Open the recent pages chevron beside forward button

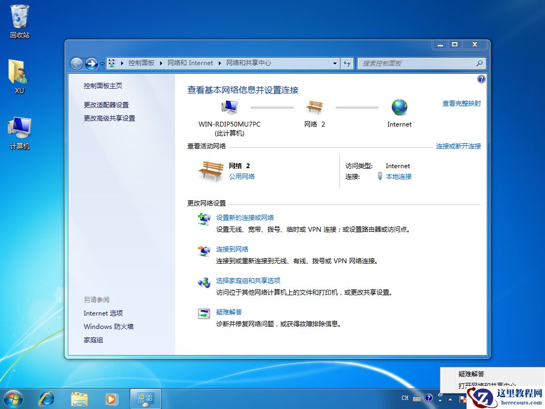pyautogui.click(x=102, y=64)
